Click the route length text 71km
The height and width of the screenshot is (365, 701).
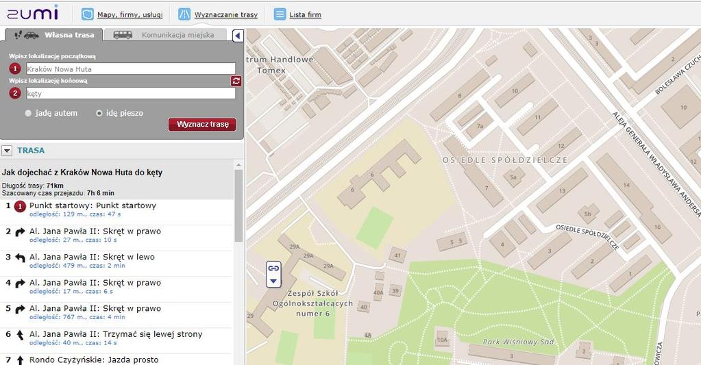point(55,186)
